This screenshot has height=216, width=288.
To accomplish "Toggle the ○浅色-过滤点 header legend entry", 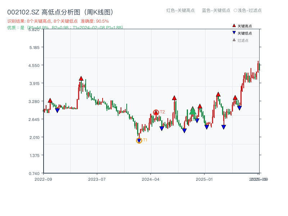I will (x=248, y=10).
